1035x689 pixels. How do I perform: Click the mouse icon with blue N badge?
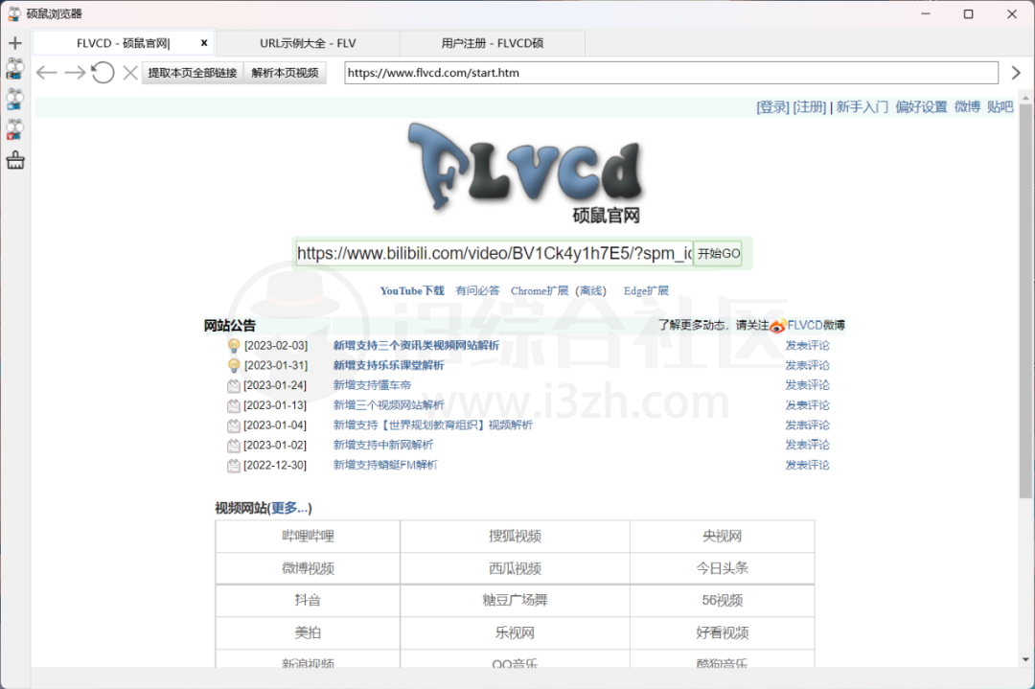pos(14,99)
